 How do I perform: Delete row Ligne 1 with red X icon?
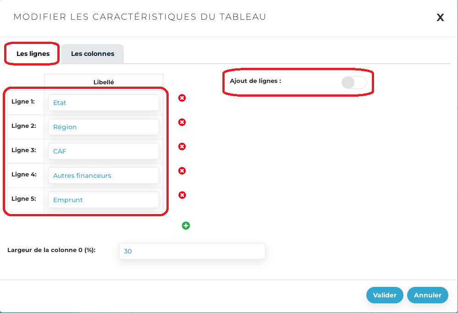[182, 98]
